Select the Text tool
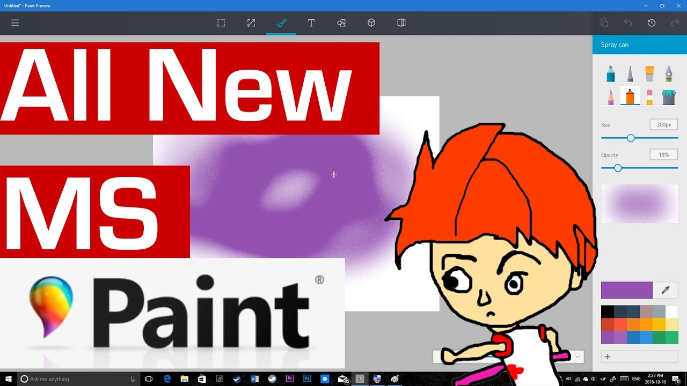The image size is (687, 386). point(311,23)
